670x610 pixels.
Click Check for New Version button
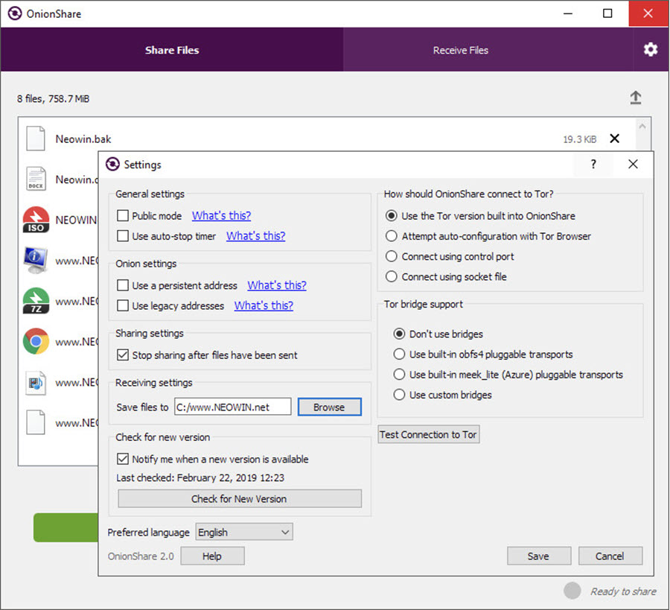240,499
